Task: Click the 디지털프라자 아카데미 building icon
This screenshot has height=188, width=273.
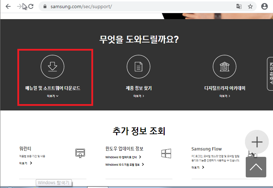Action: (x=224, y=67)
